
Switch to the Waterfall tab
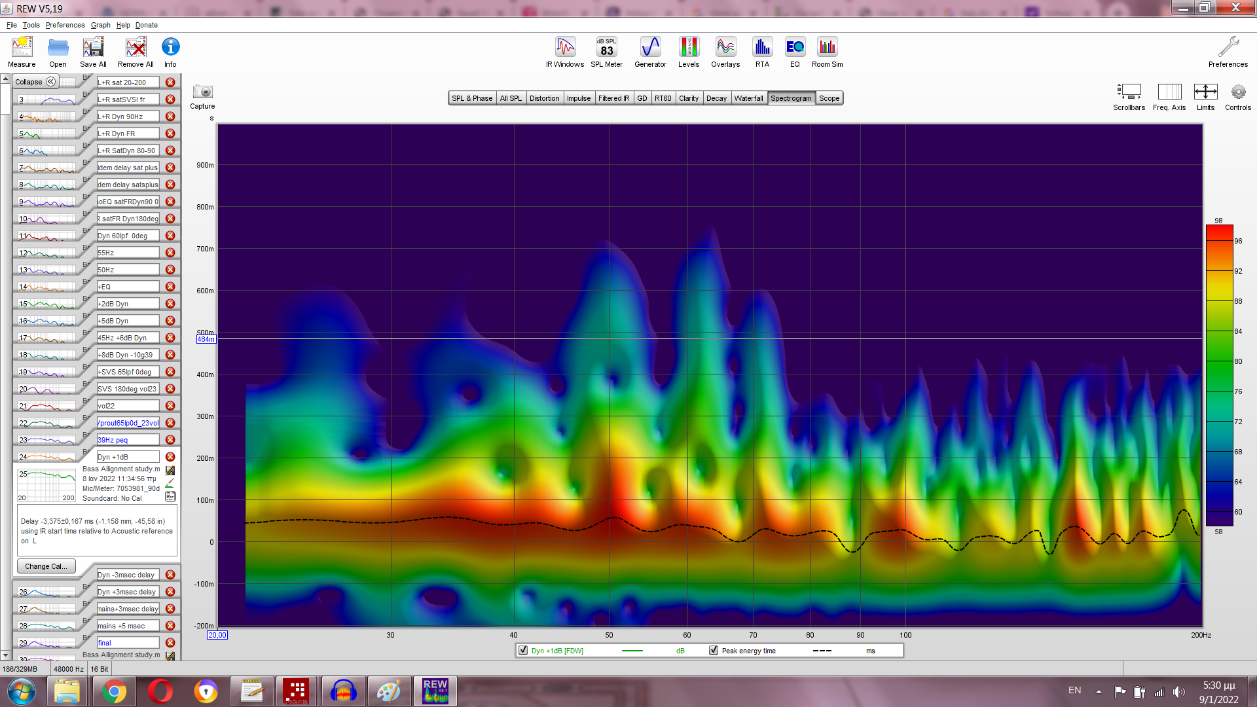pyautogui.click(x=748, y=98)
